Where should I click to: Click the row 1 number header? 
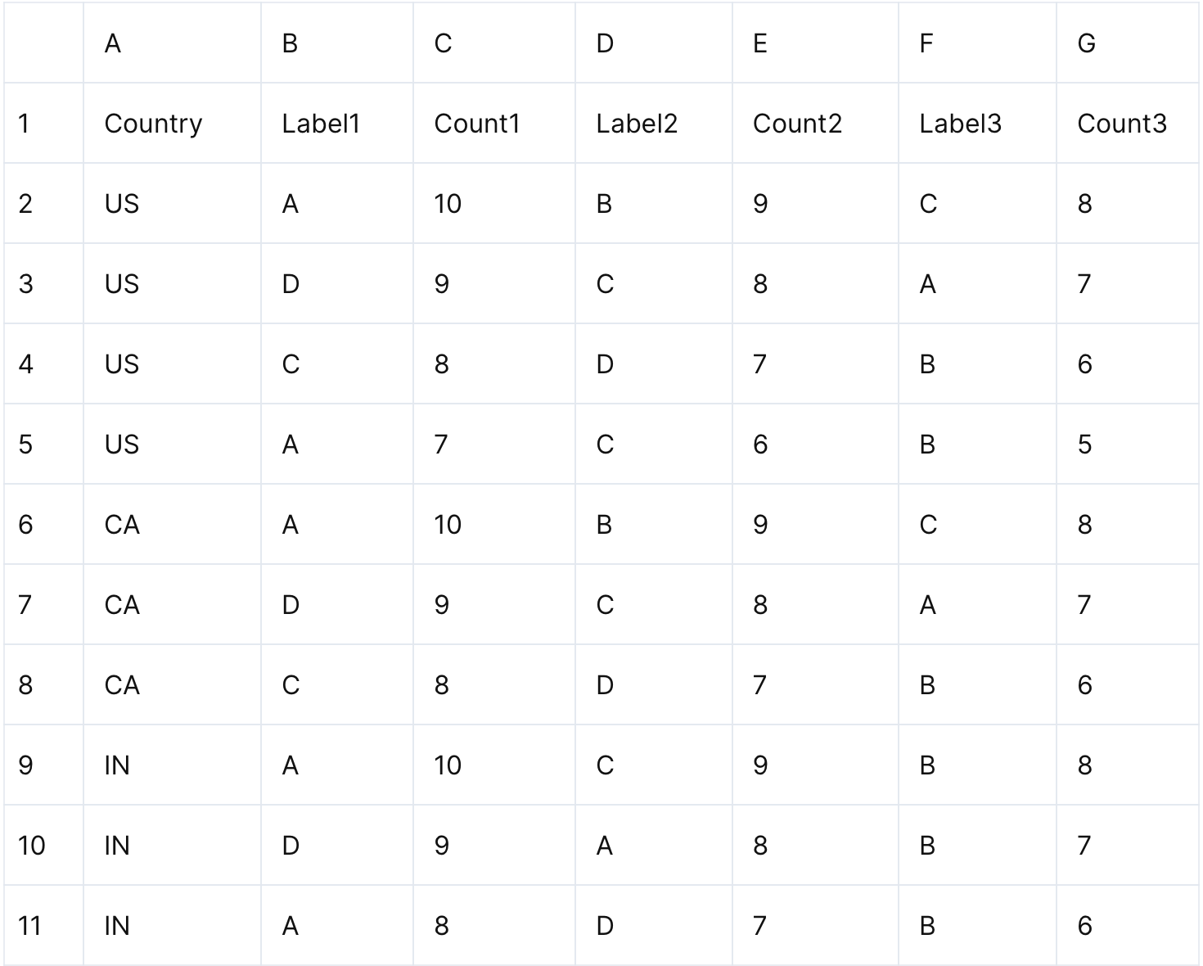[x=25, y=124]
